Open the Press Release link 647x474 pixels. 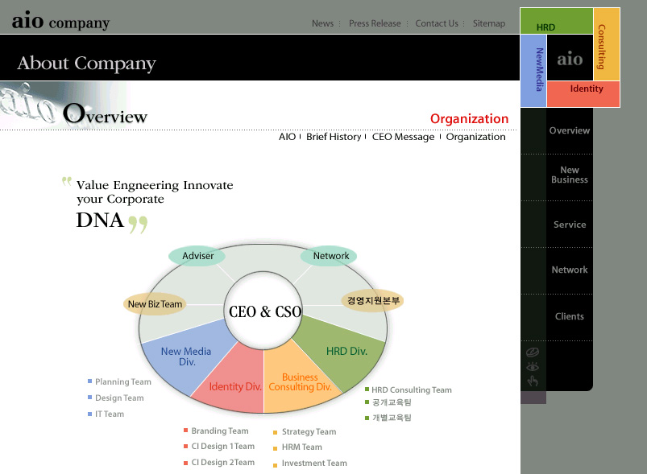click(375, 23)
